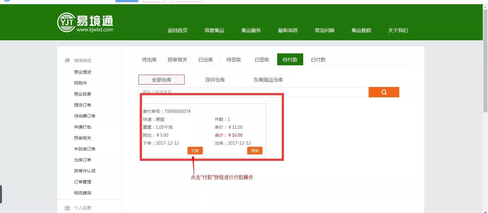
Task: Open 未到库订单 in sidebar
Action: pos(85,149)
